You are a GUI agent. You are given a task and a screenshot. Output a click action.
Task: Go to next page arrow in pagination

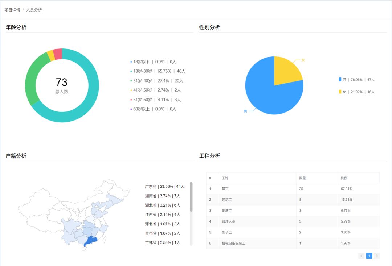(x=377, y=256)
